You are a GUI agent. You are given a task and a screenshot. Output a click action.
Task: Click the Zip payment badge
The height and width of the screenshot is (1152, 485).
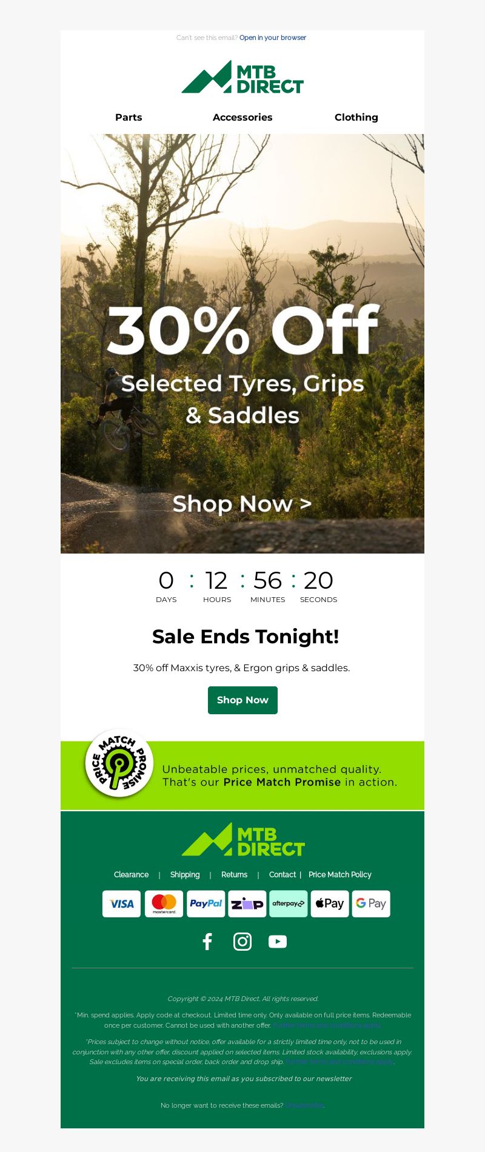(x=247, y=903)
